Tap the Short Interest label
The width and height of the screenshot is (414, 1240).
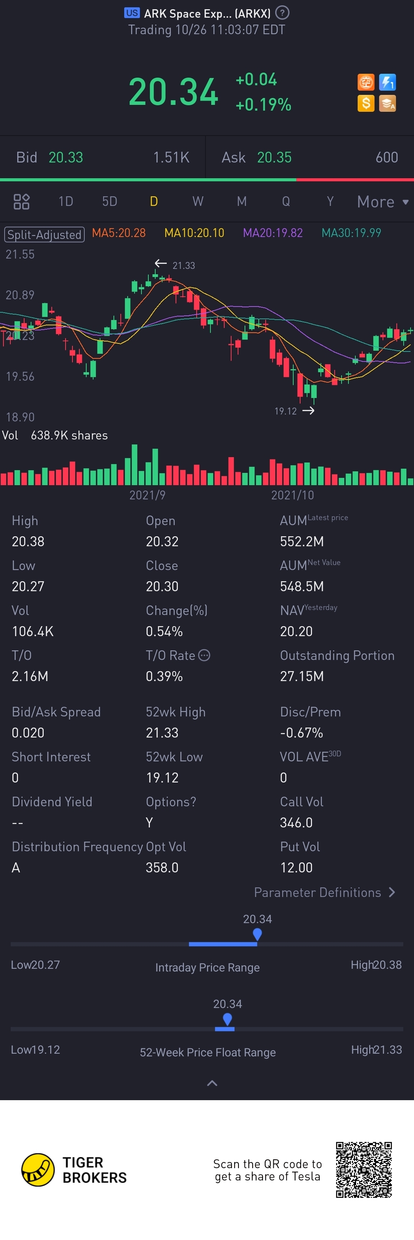point(51,757)
